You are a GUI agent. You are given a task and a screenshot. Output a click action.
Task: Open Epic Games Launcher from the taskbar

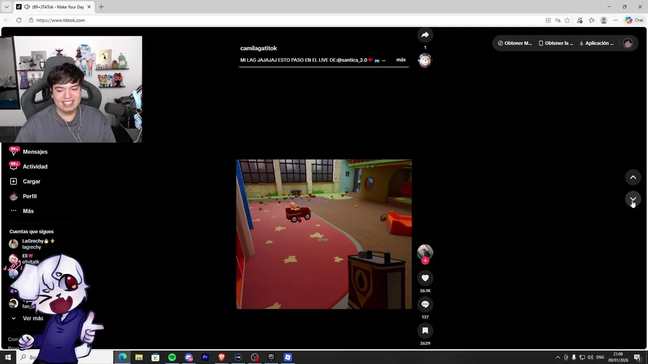tap(271, 357)
